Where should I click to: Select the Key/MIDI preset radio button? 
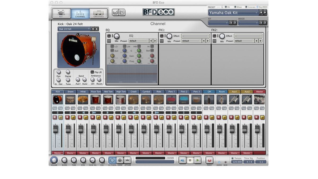coord(257,7)
